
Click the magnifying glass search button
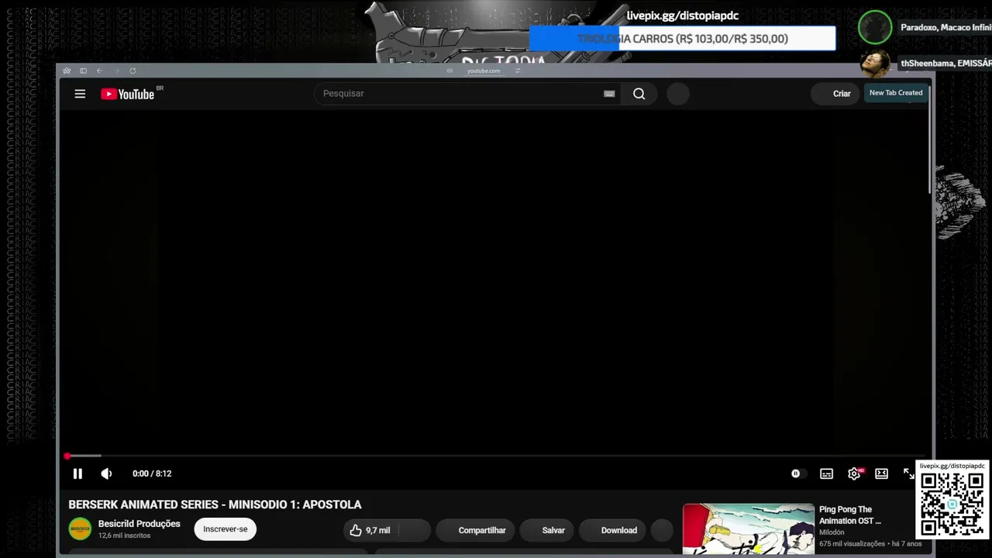coord(639,94)
